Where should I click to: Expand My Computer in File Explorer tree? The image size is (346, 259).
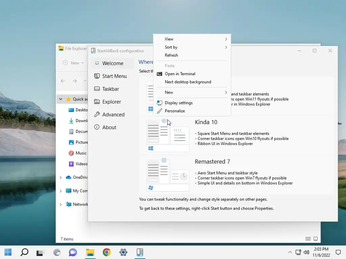[61, 191]
